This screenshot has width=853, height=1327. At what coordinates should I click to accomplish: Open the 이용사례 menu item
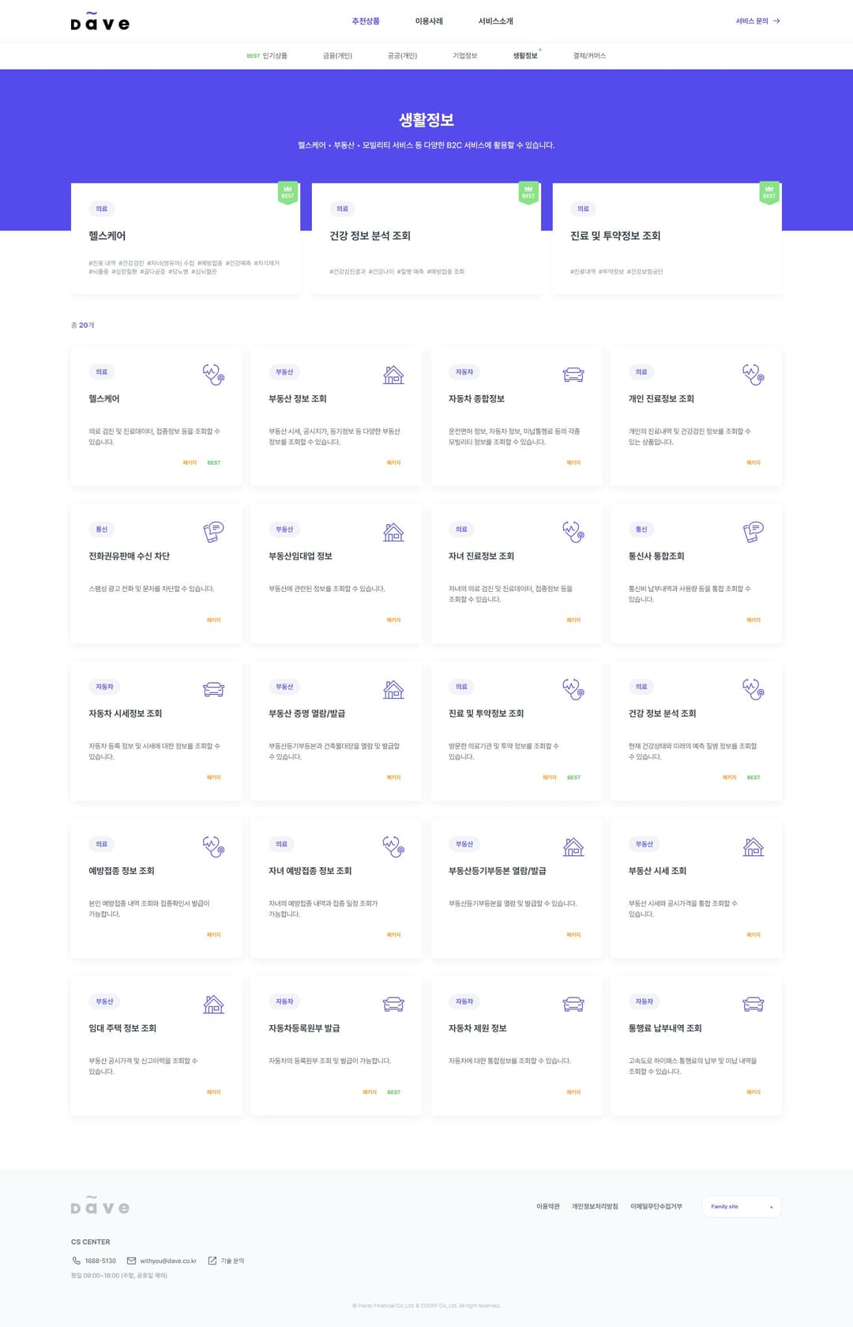pyautogui.click(x=429, y=21)
